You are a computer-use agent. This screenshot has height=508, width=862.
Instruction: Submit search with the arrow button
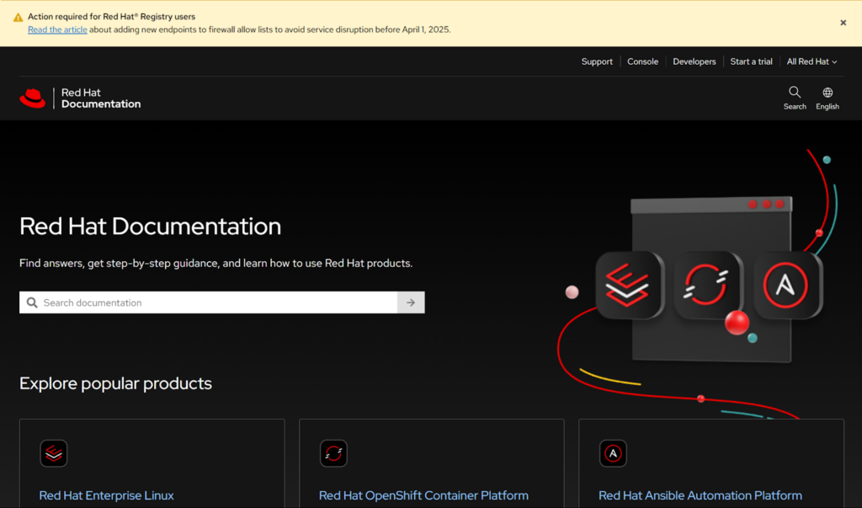(411, 302)
